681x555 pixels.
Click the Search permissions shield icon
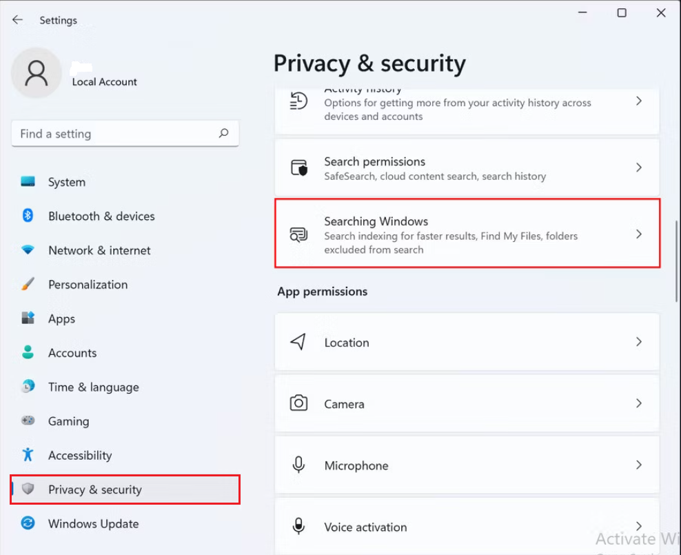(x=299, y=168)
